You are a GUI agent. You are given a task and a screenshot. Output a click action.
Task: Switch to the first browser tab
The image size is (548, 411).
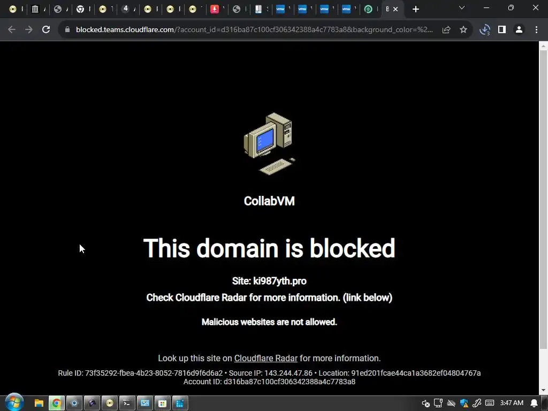point(15,9)
